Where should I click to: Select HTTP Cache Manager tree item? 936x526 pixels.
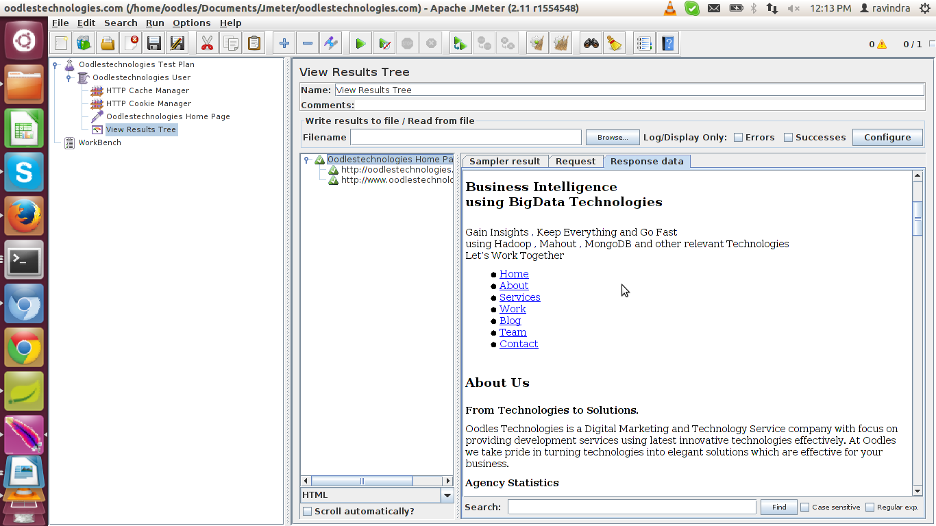(147, 90)
